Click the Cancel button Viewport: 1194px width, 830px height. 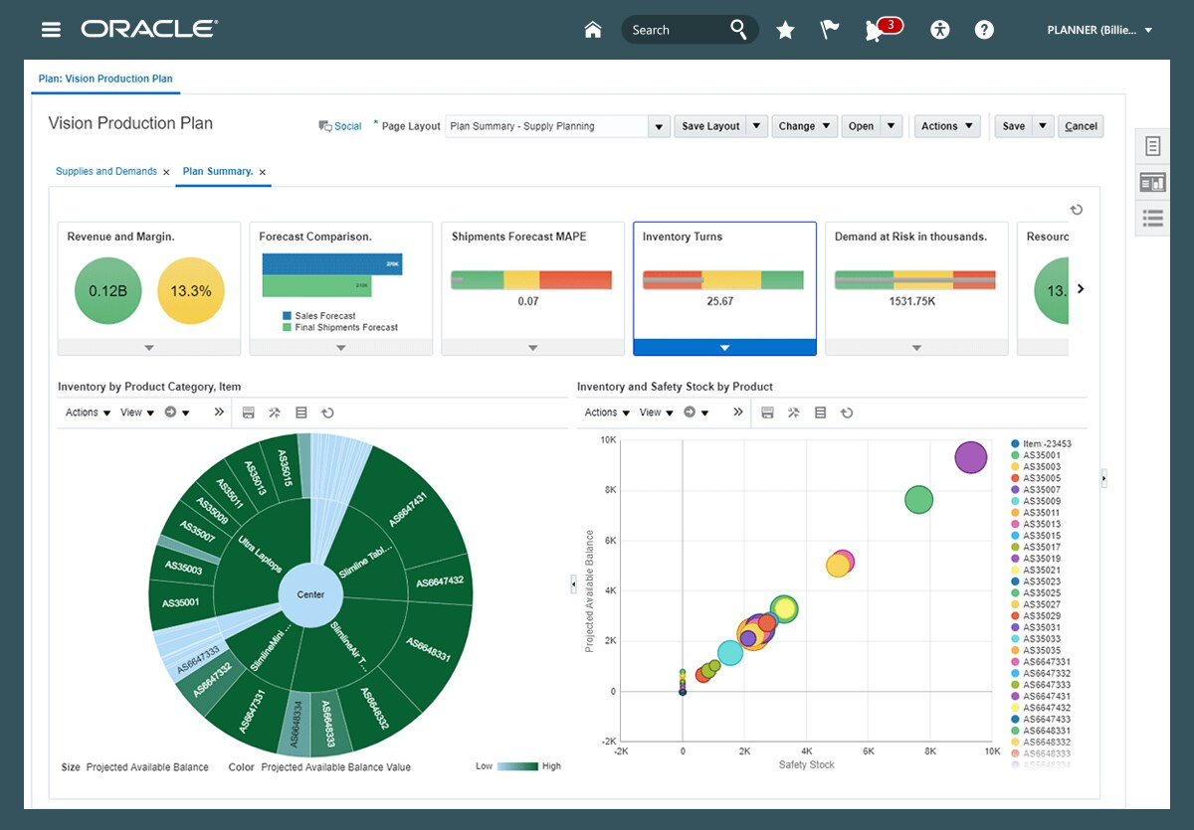pos(1081,126)
